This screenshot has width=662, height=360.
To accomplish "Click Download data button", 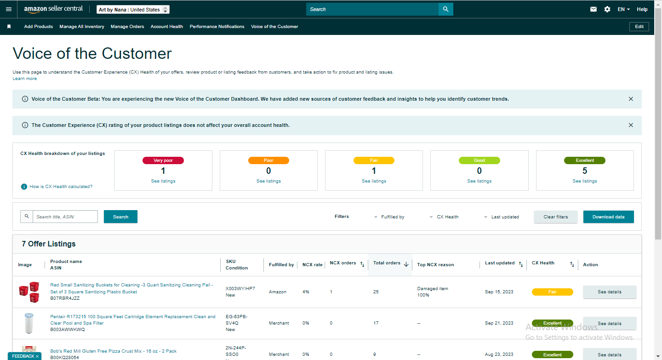I will pos(609,217).
